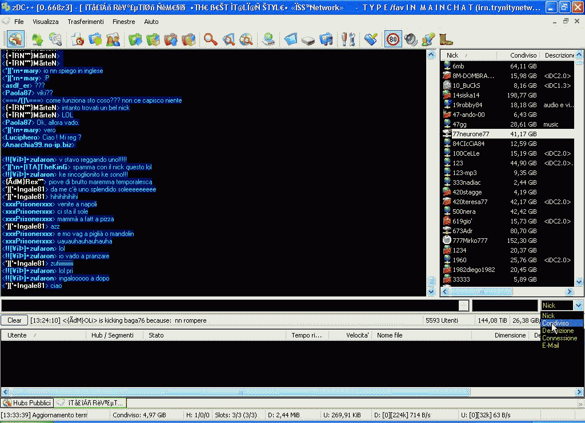Click the ellipsis button beside chat input

464,306
